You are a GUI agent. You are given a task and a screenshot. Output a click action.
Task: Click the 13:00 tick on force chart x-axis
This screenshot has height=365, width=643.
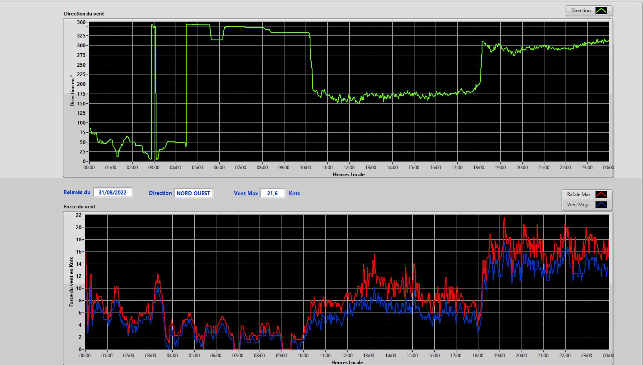pos(369,356)
